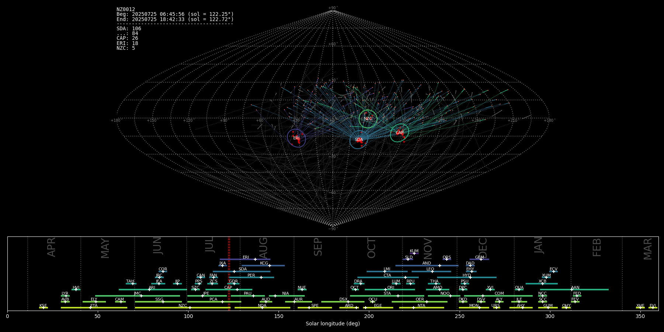Click the NTA shower bar in timeline
Viewport: 664px width, 332px height.
(x=421, y=308)
